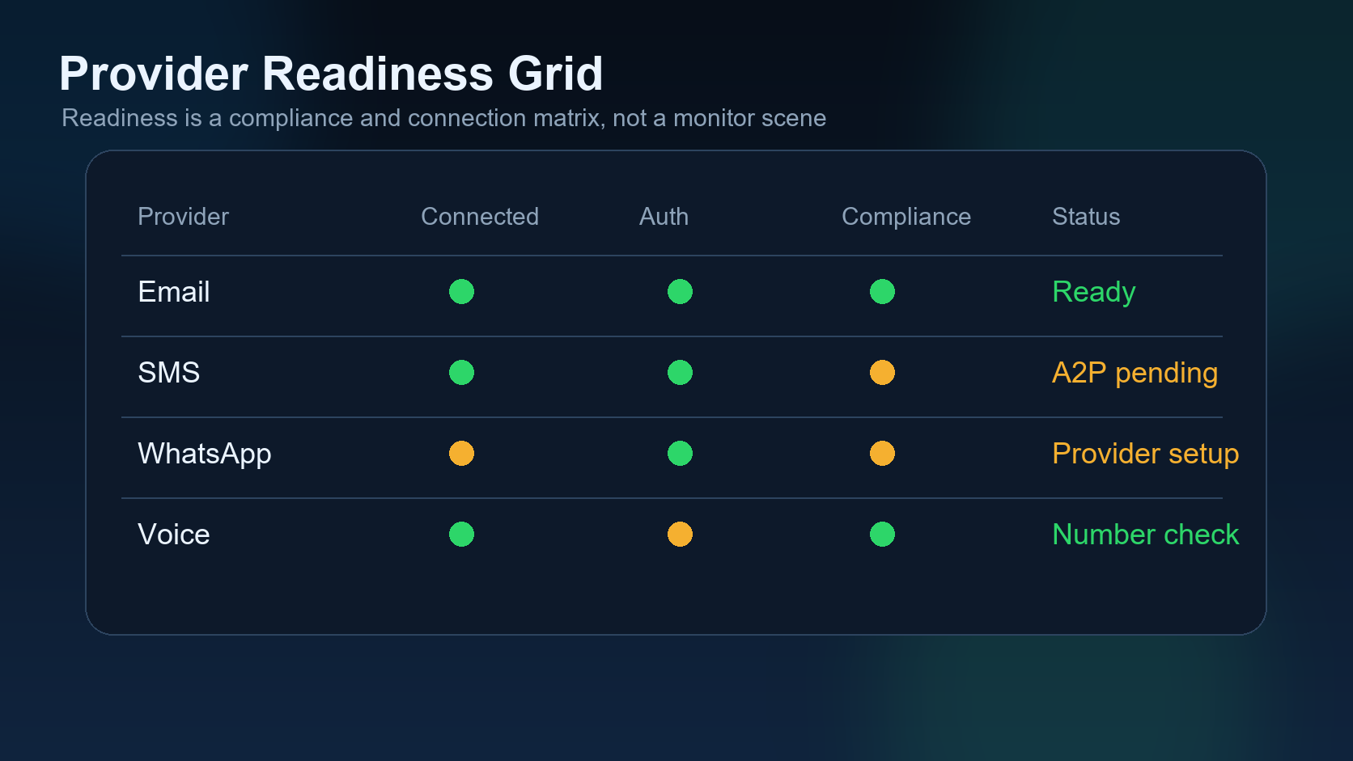The width and height of the screenshot is (1353, 761).
Task: Click the WhatsApp provider name
Action: 205,454
